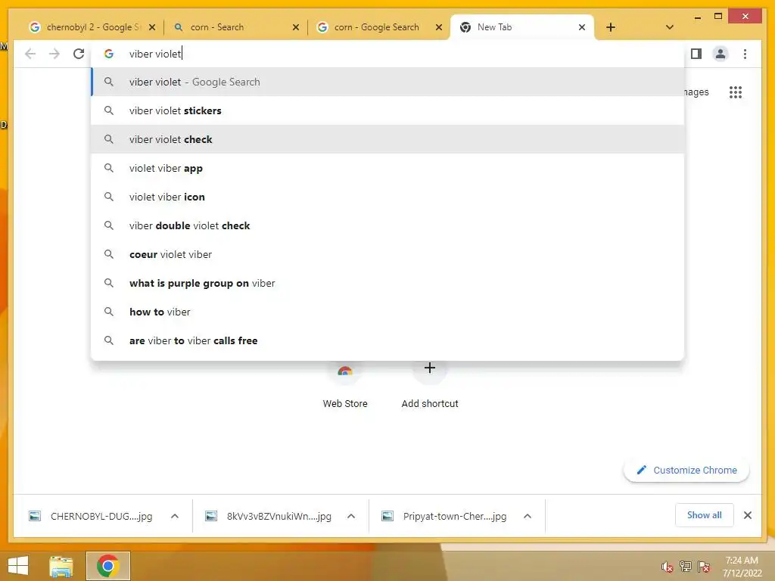This screenshot has height=581, width=775.
Task: Expand options for Pripyat-town-Cher jpg download
Action: [x=528, y=516]
